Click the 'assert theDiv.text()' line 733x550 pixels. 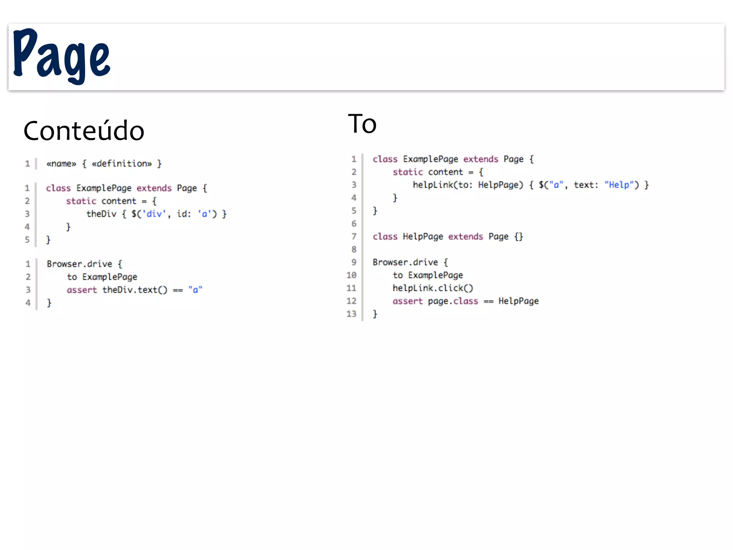[134, 290]
